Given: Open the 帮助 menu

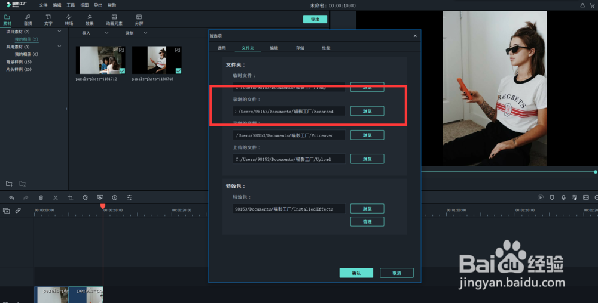Looking at the screenshot, I should click(x=112, y=5).
